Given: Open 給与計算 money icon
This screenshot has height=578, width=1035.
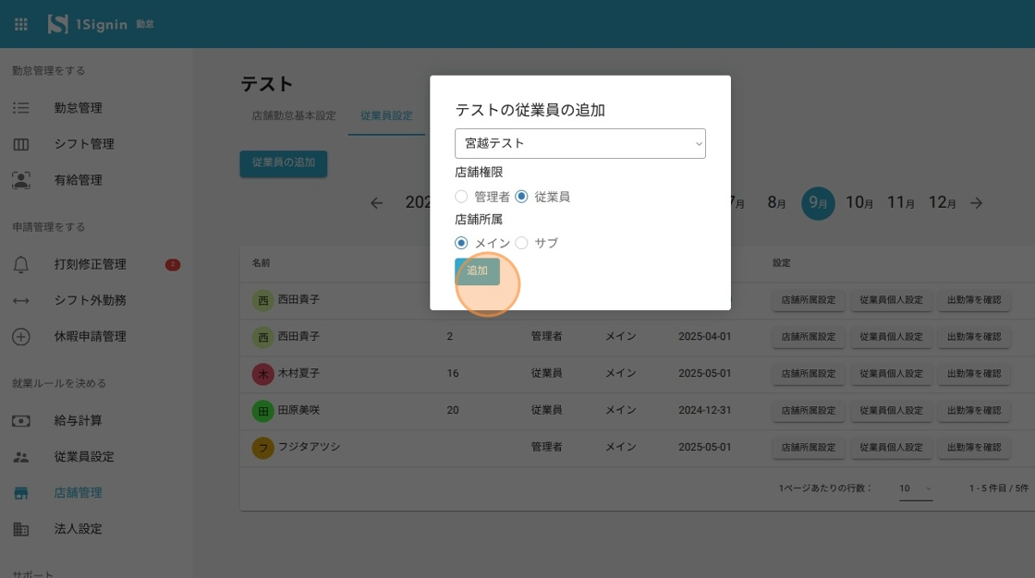Looking at the screenshot, I should (x=21, y=420).
